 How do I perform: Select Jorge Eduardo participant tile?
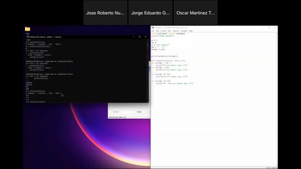tap(150, 13)
